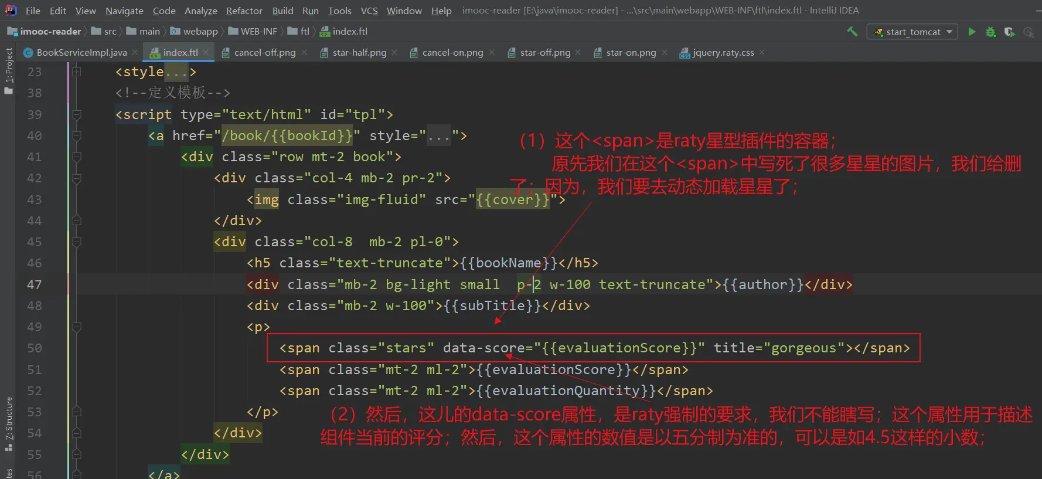This screenshot has height=479, width=1042.
Task: Open the VCS menu
Action: [369, 11]
